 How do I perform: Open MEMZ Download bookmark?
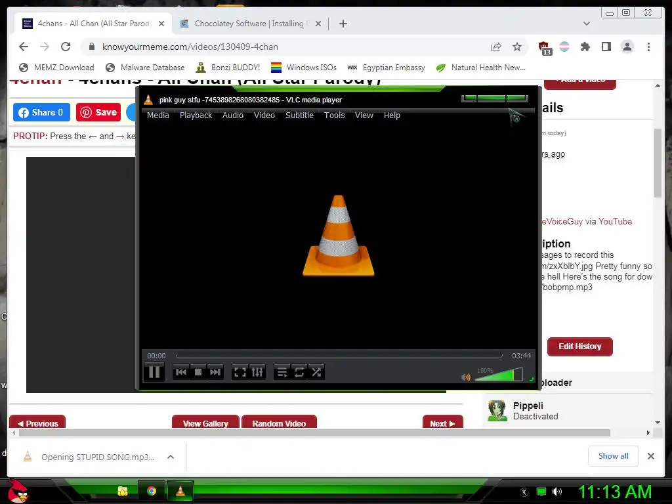tap(56, 68)
